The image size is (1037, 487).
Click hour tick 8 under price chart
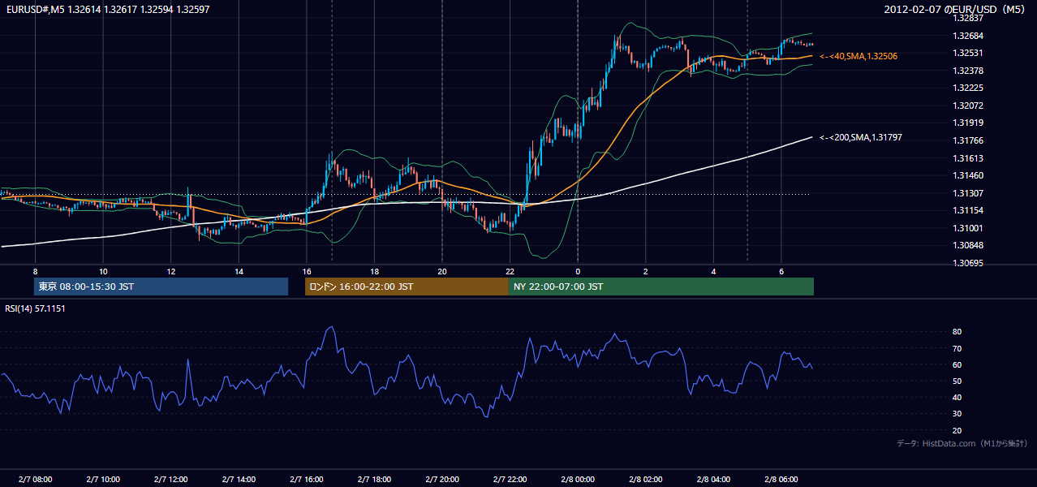pyautogui.click(x=35, y=271)
